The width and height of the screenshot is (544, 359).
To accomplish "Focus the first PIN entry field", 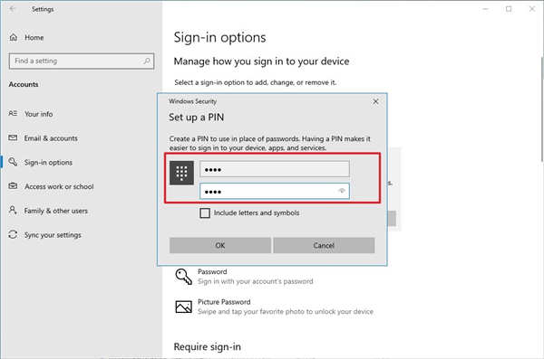I will tap(275, 169).
